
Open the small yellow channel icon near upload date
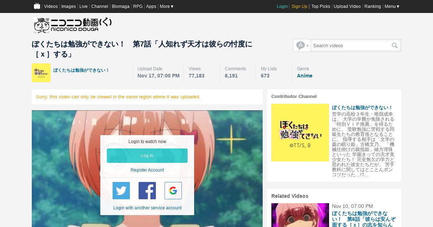(x=41, y=73)
